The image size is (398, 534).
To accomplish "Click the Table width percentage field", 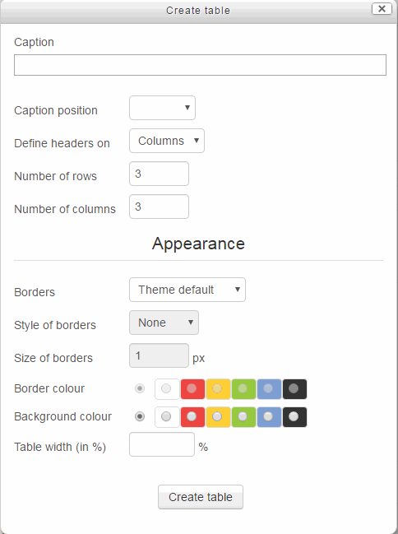I will pyautogui.click(x=162, y=444).
